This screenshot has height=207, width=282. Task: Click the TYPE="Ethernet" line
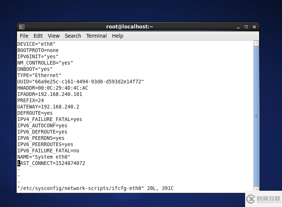pyautogui.click(x=39, y=75)
